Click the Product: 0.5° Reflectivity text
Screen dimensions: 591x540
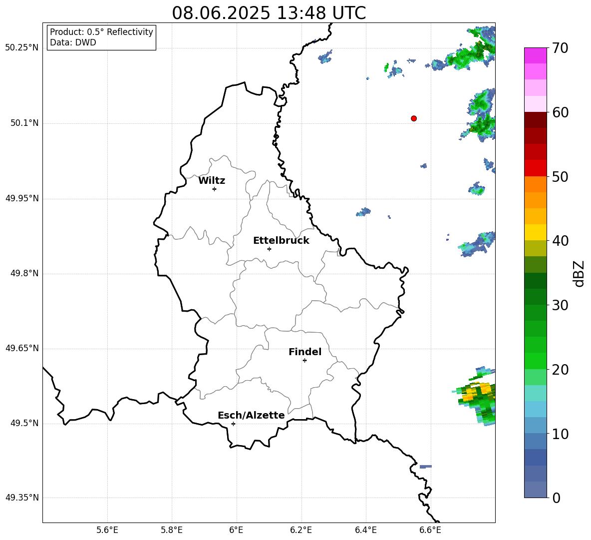pos(101,32)
